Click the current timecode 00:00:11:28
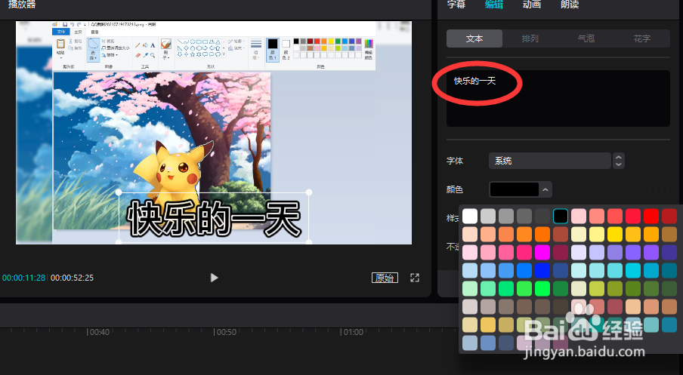 click(x=24, y=278)
